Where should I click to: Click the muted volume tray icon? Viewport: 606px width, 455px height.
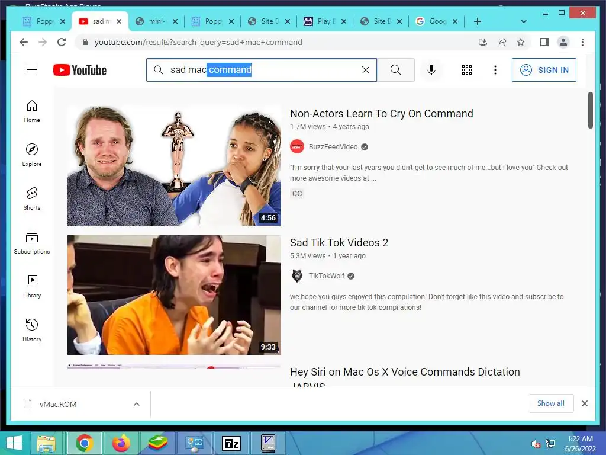(x=536, y=444)
